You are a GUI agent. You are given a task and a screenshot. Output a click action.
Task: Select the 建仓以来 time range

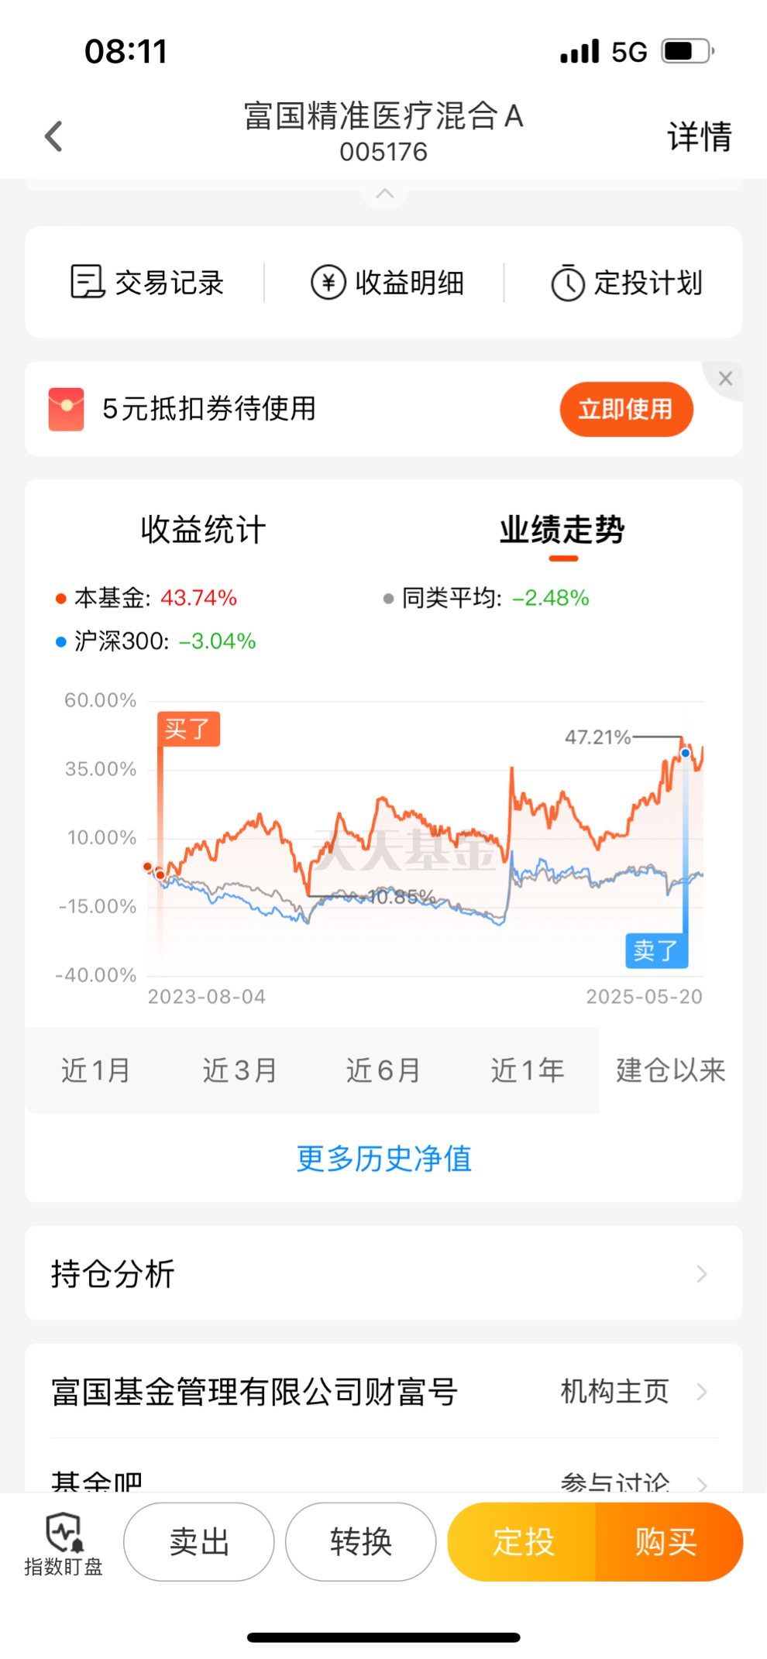tap(671, 1070)
